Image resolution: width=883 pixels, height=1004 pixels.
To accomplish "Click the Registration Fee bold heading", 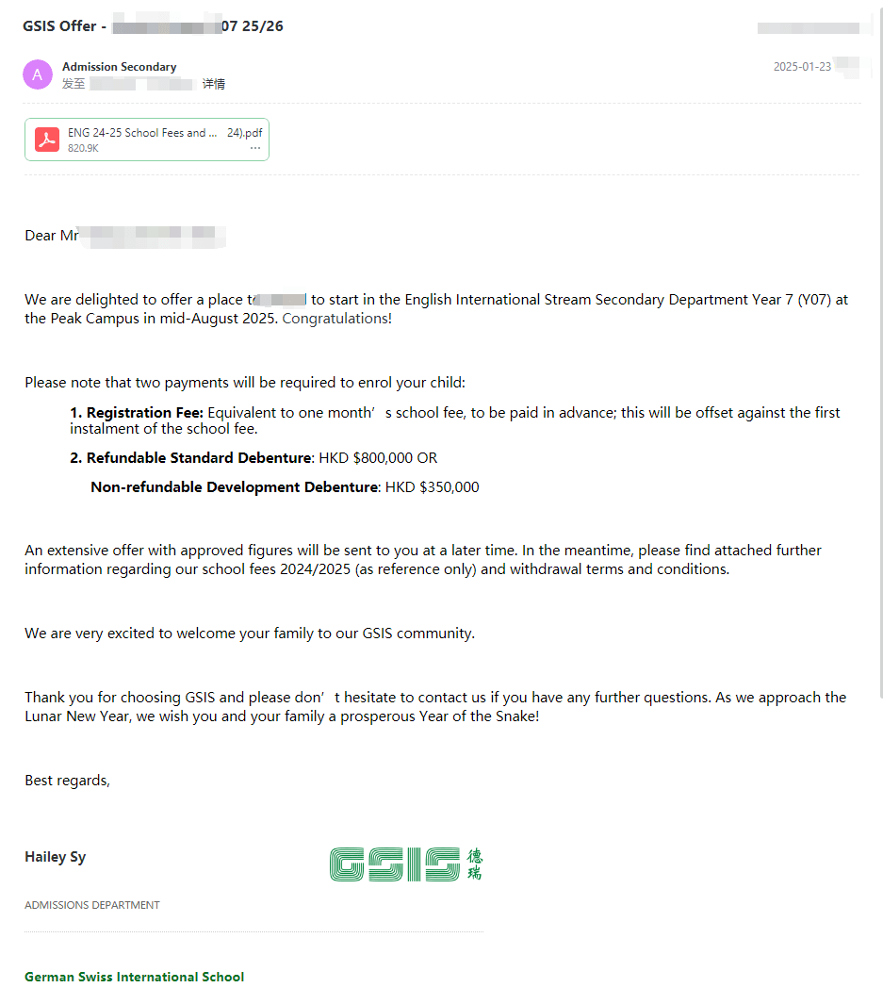I will (x=144, y=412).
